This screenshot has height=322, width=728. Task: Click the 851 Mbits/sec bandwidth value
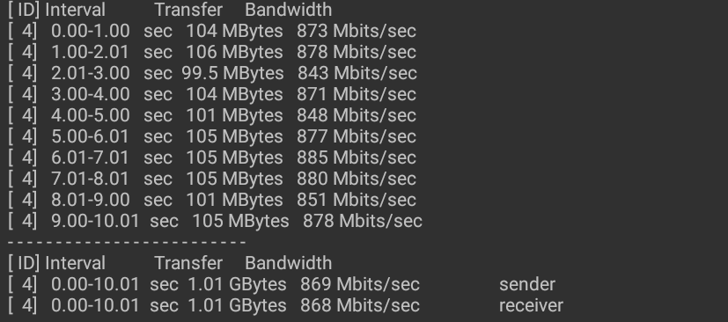click(357, 200)
